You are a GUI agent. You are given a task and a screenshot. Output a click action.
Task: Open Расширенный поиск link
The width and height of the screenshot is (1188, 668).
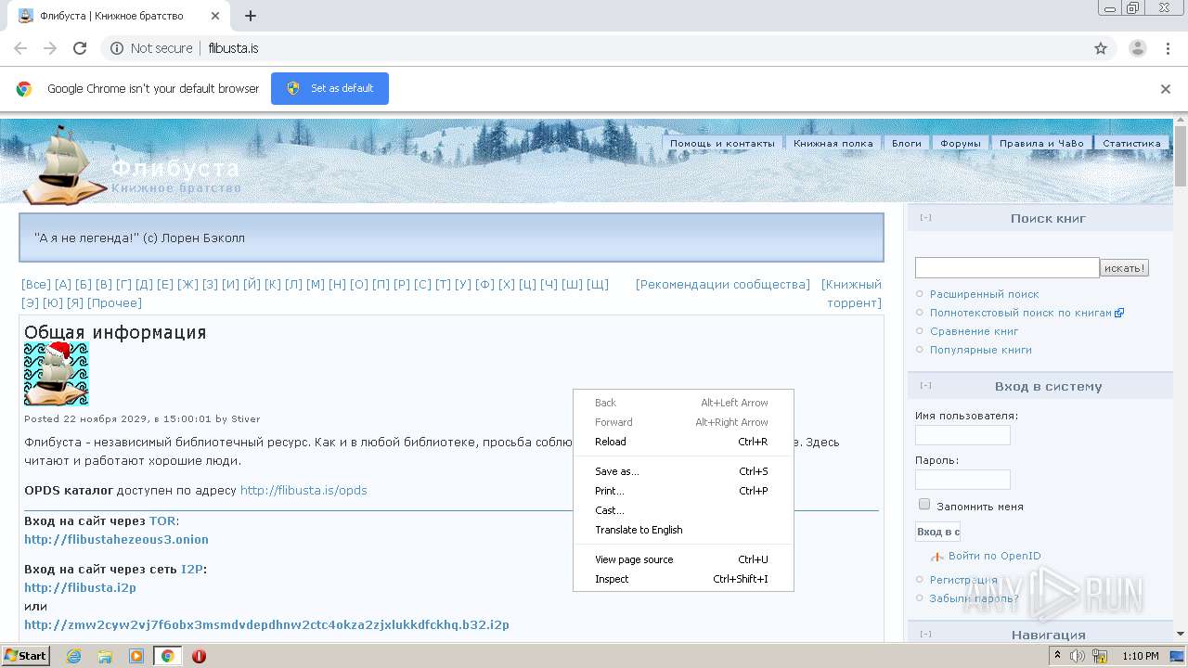point(985,294)
